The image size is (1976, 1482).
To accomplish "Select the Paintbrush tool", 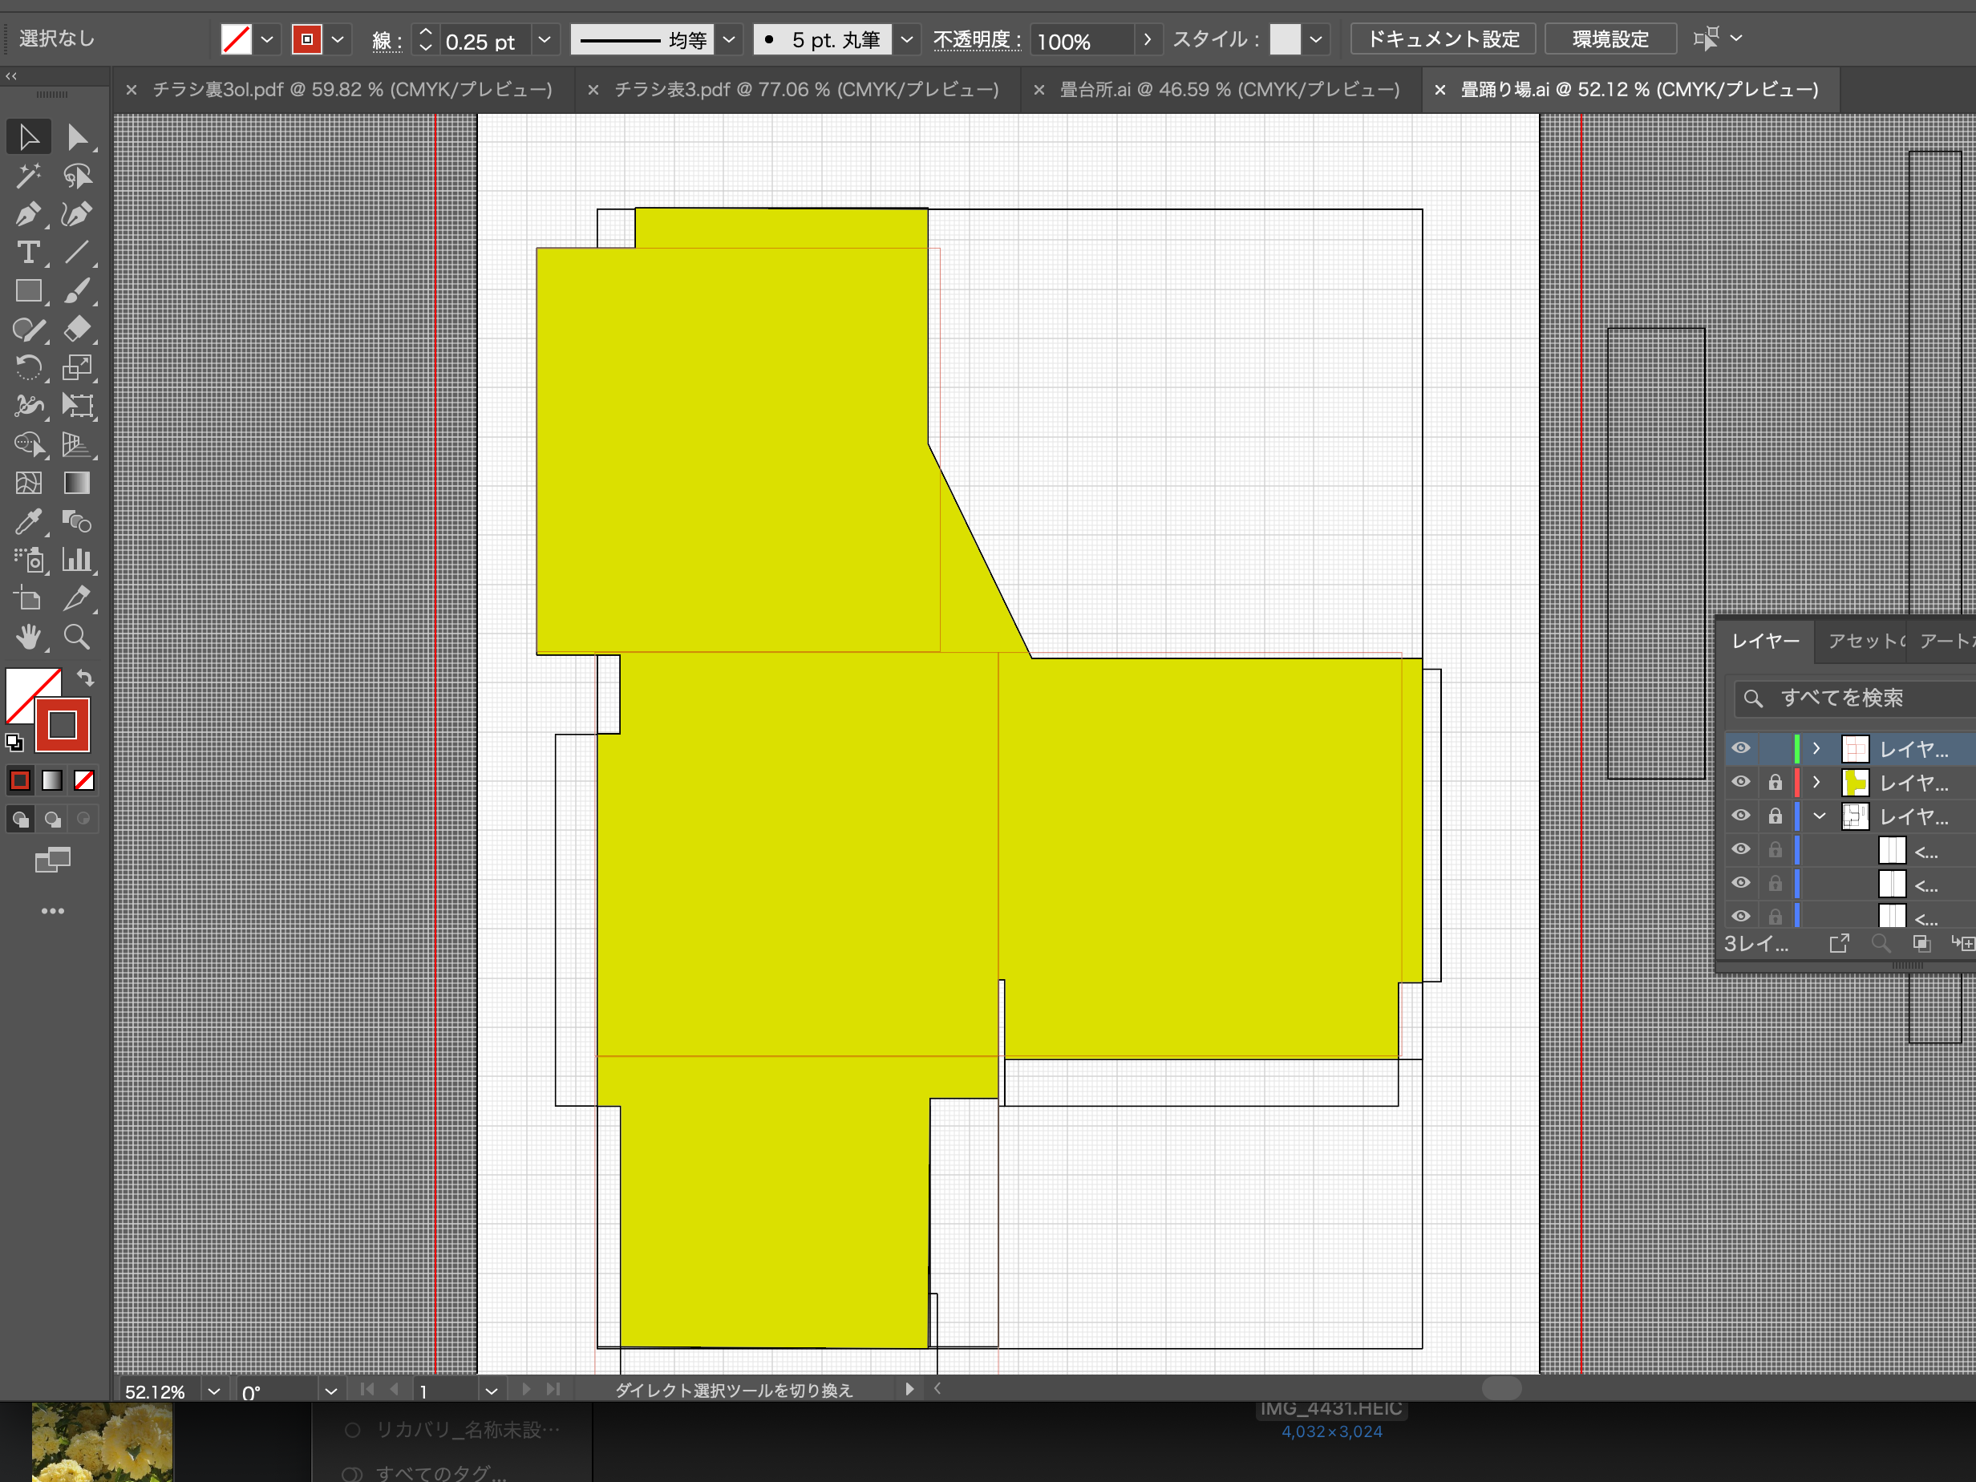I will point(79,290).
